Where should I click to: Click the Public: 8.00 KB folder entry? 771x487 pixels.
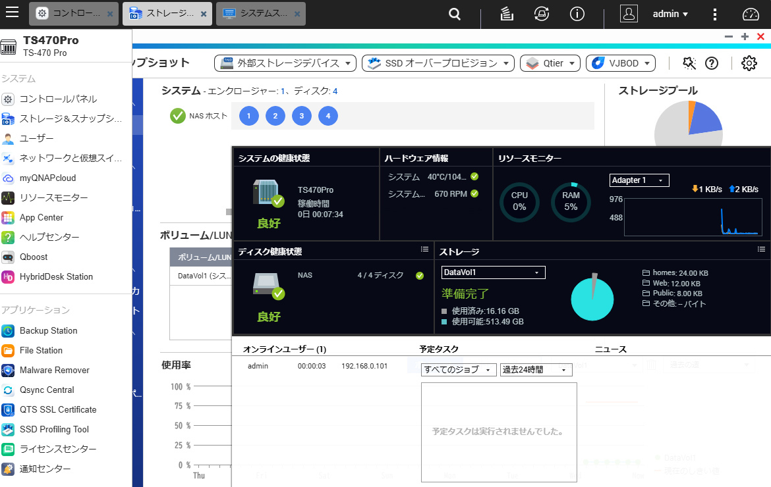[x=672, y=294]
